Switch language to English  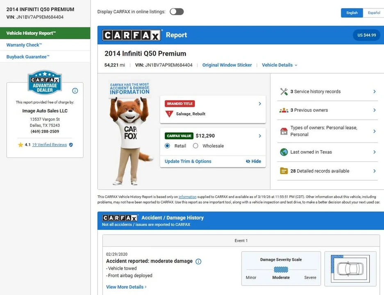pos(352,13)
